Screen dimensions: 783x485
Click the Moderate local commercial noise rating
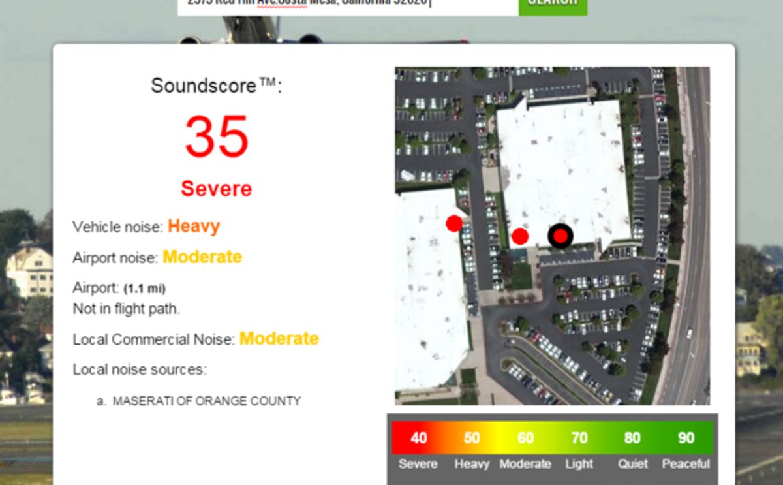point(279,339)
